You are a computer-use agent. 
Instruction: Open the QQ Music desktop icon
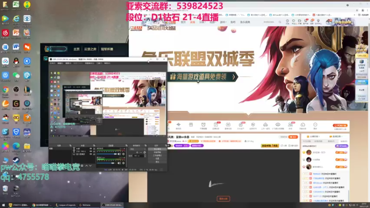[27, 5]
